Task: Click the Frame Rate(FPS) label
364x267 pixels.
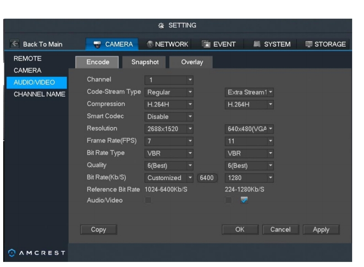Action: [112, 141]
